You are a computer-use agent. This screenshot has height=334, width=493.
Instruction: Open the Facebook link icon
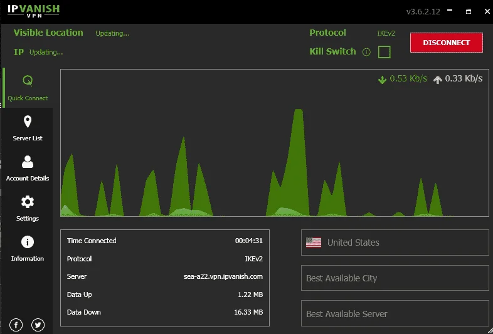16,325
